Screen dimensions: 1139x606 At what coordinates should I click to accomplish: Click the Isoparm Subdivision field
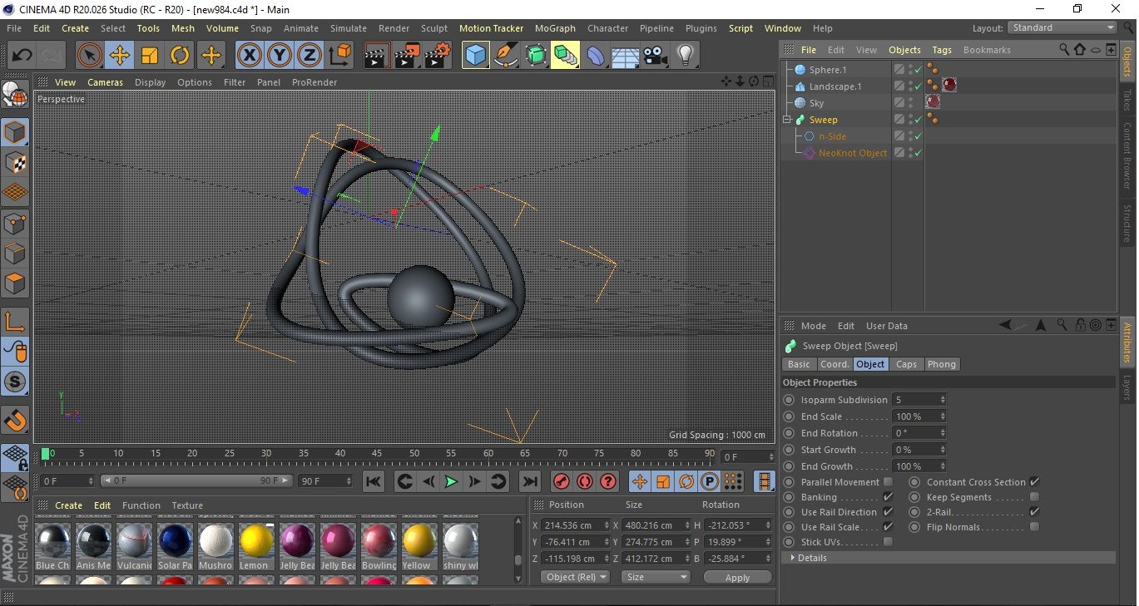click(x=919, y=400)
